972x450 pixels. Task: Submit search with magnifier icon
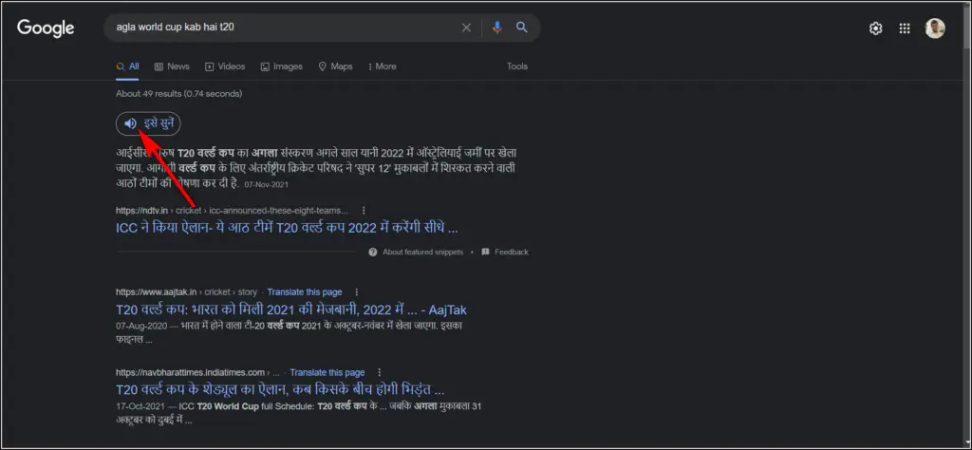click(x=522, y=28)
